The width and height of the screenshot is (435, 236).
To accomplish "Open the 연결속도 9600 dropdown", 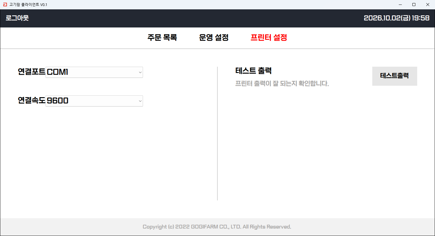I will (94, 101).
